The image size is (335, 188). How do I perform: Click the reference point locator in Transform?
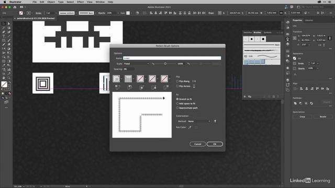coord(295,38)
